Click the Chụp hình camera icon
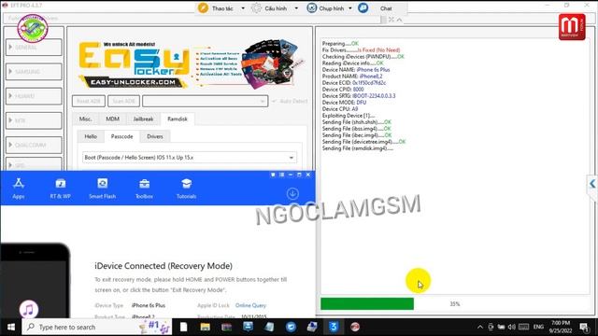This screenshot has width=598, height=336. point(311,8)
